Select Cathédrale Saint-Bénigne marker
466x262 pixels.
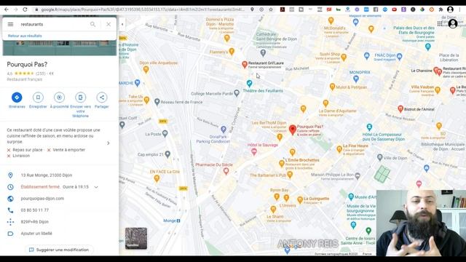tap(263, 53)
